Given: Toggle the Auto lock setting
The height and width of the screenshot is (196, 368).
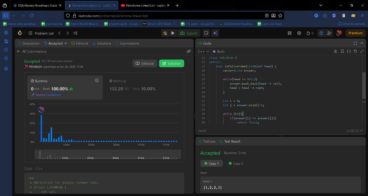Looking at the screenshot, I should (x=219, y=51).
